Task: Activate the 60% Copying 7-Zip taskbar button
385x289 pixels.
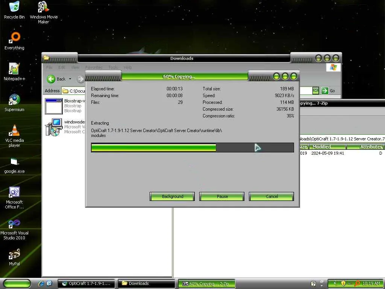Action: coord(206,284)
